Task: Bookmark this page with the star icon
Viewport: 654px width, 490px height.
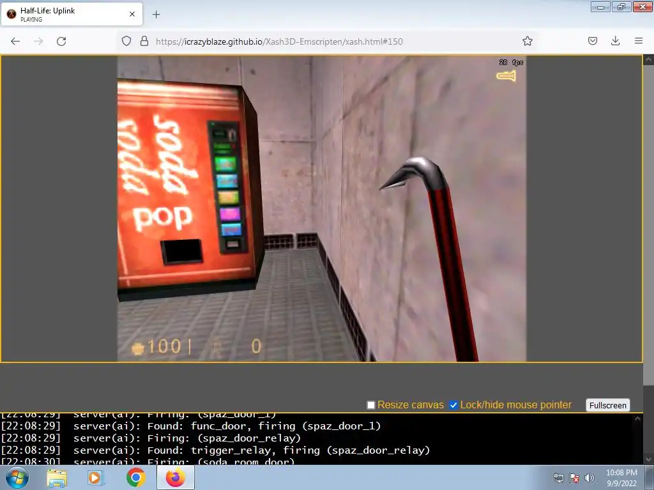Action: pyautogui.click(x=527, y=41)
